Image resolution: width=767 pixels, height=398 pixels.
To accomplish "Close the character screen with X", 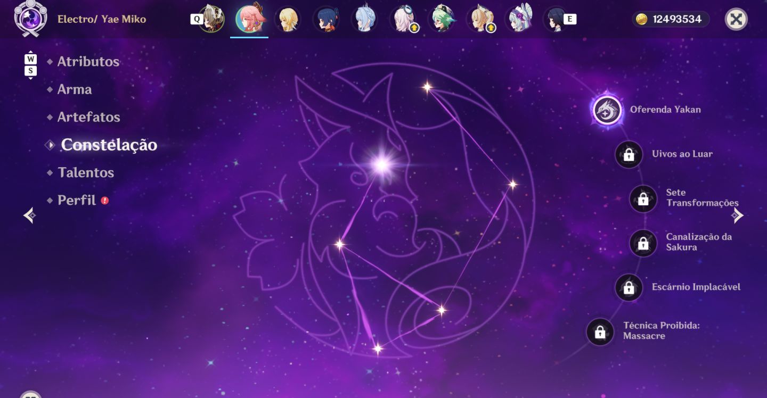I will [736, 20].
